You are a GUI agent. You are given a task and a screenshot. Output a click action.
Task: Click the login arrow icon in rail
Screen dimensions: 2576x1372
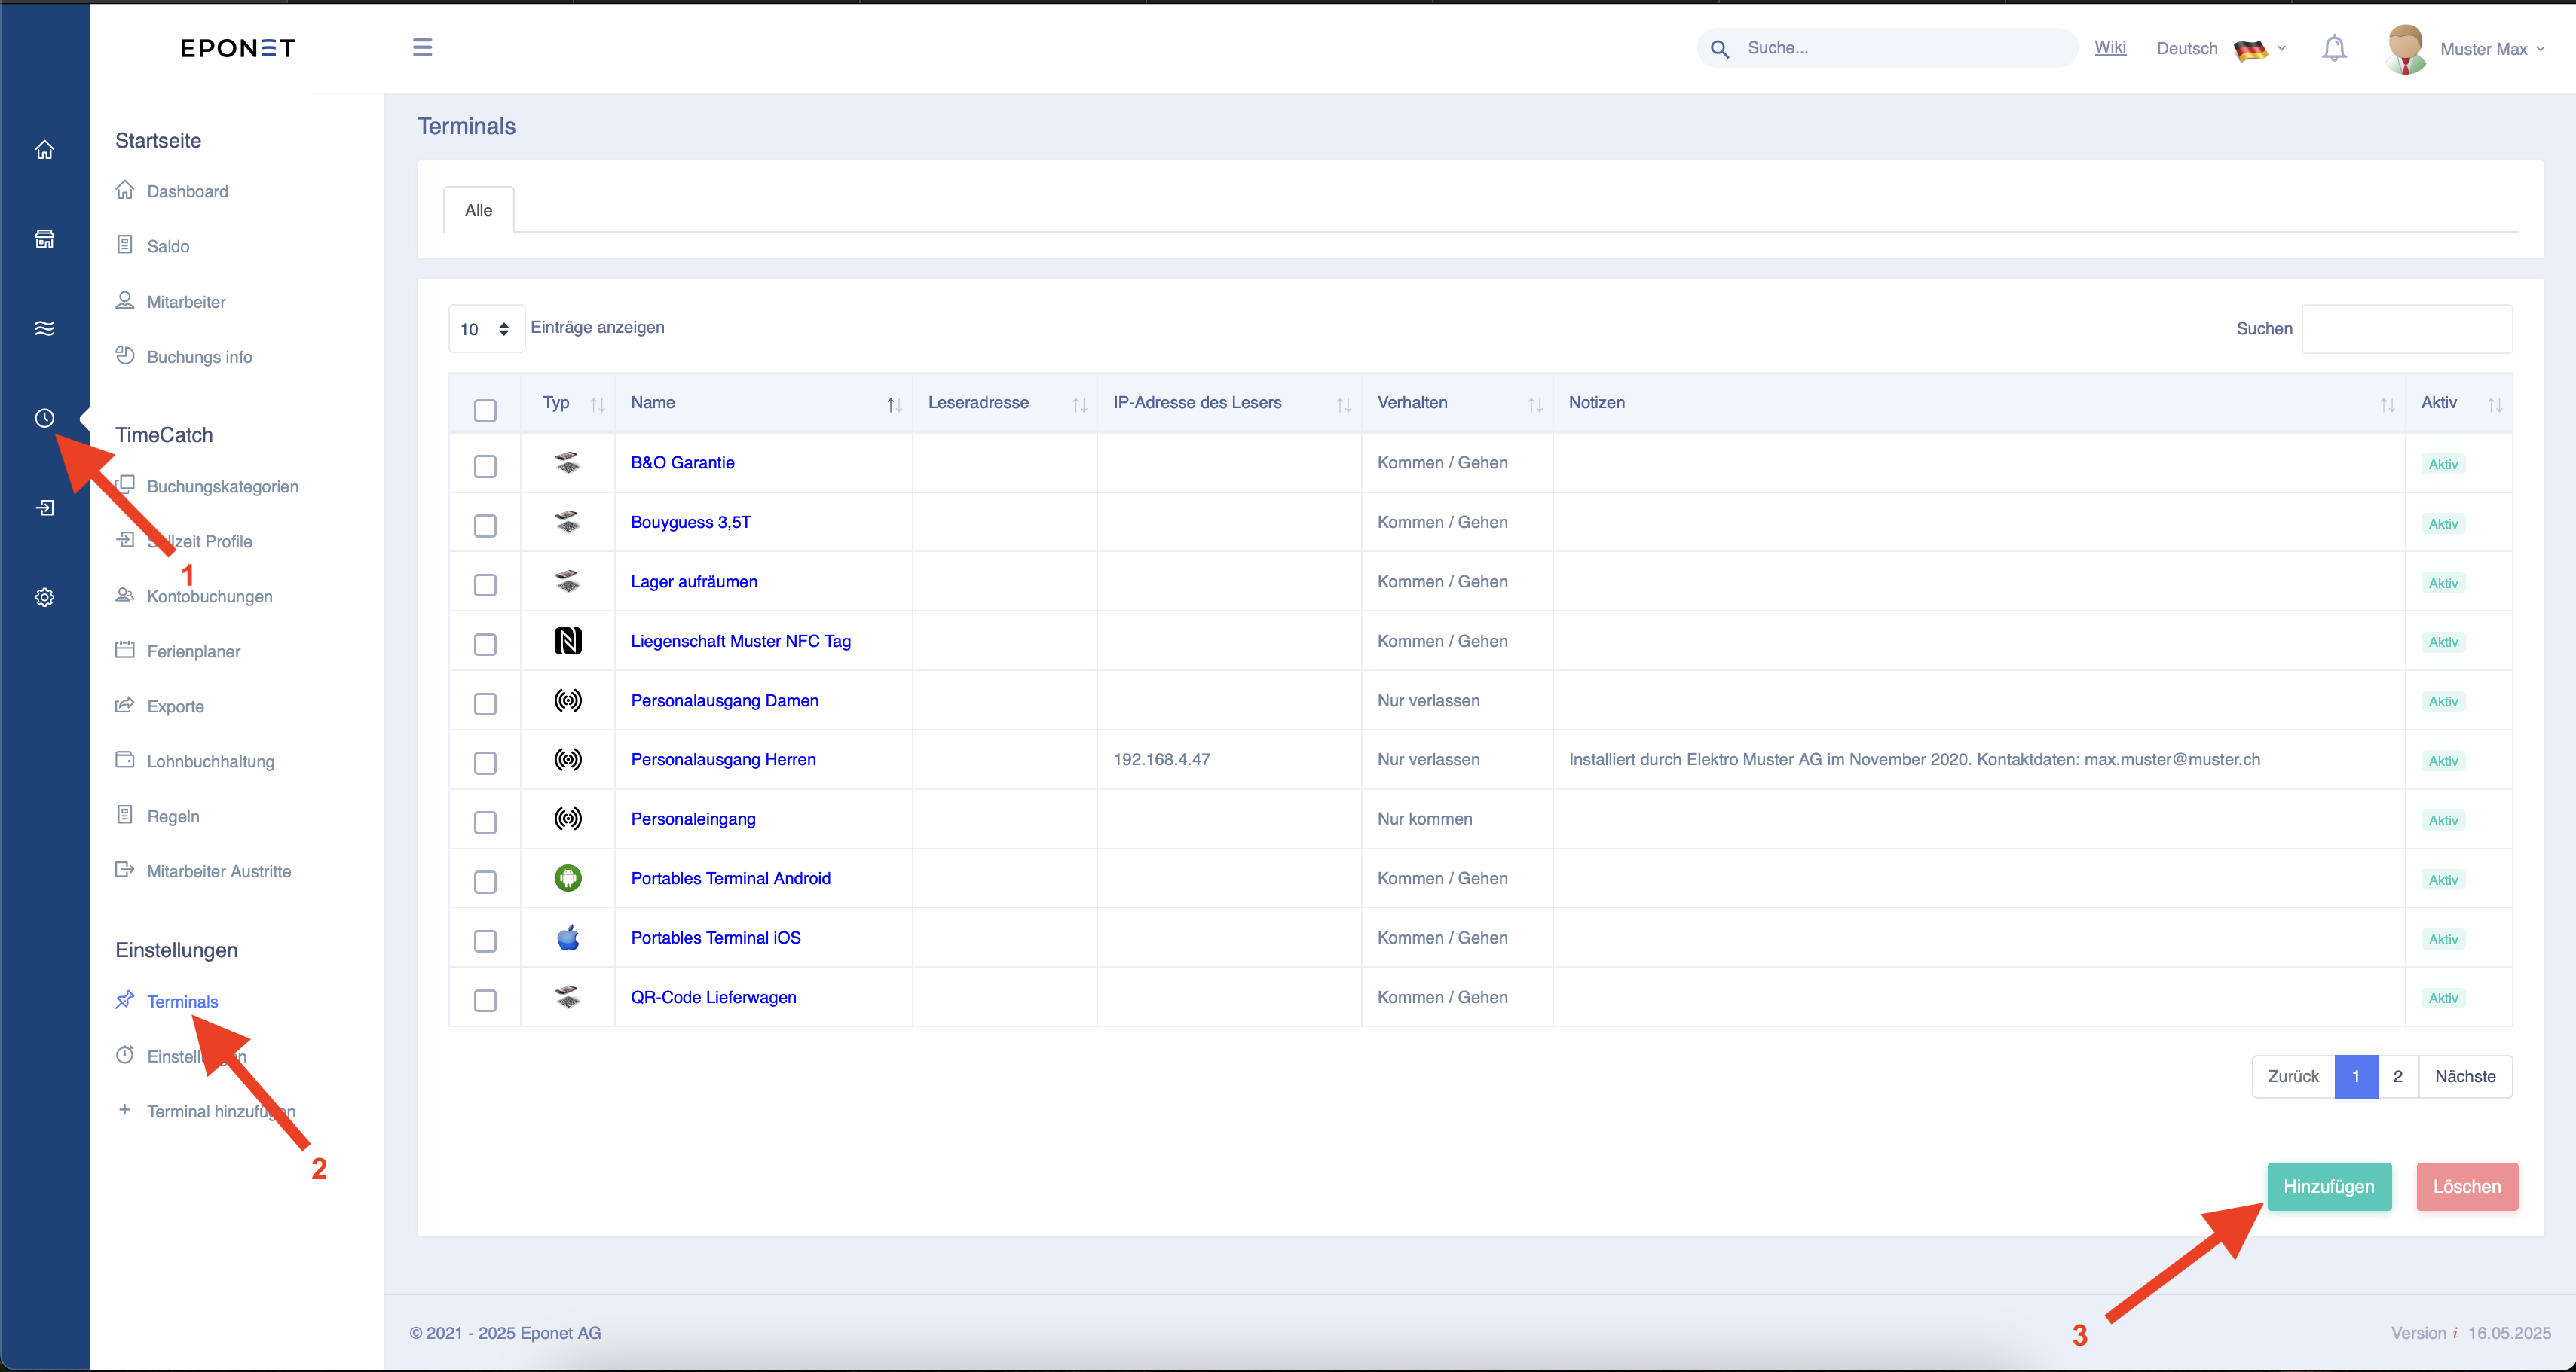point(44,508)
